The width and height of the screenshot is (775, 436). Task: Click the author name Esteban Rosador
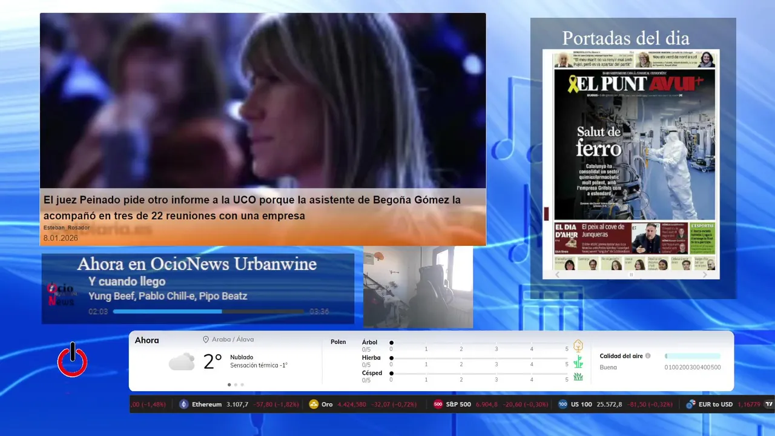click(x=67, y=228)
